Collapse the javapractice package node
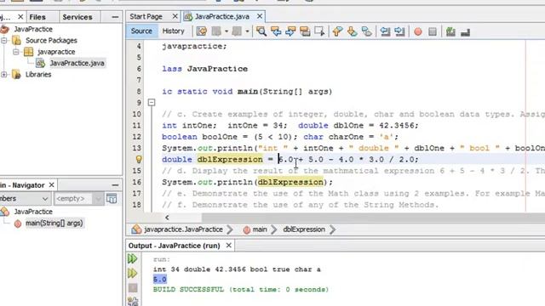Screen dimensions: 545x306 16,52
